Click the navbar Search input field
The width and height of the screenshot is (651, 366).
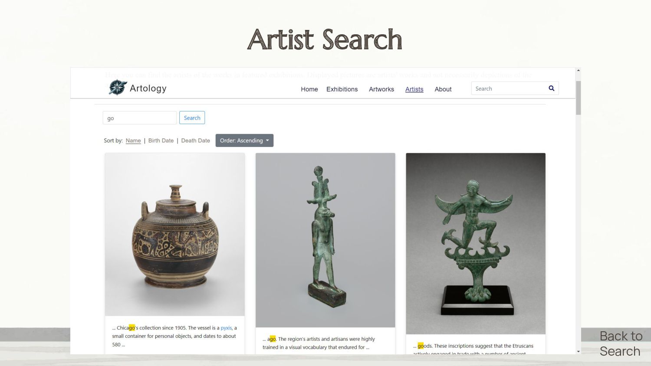pos(510,88)
